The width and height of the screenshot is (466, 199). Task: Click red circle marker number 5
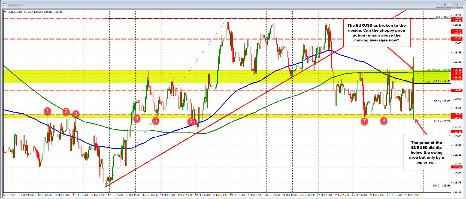click(x=156, y=120)
